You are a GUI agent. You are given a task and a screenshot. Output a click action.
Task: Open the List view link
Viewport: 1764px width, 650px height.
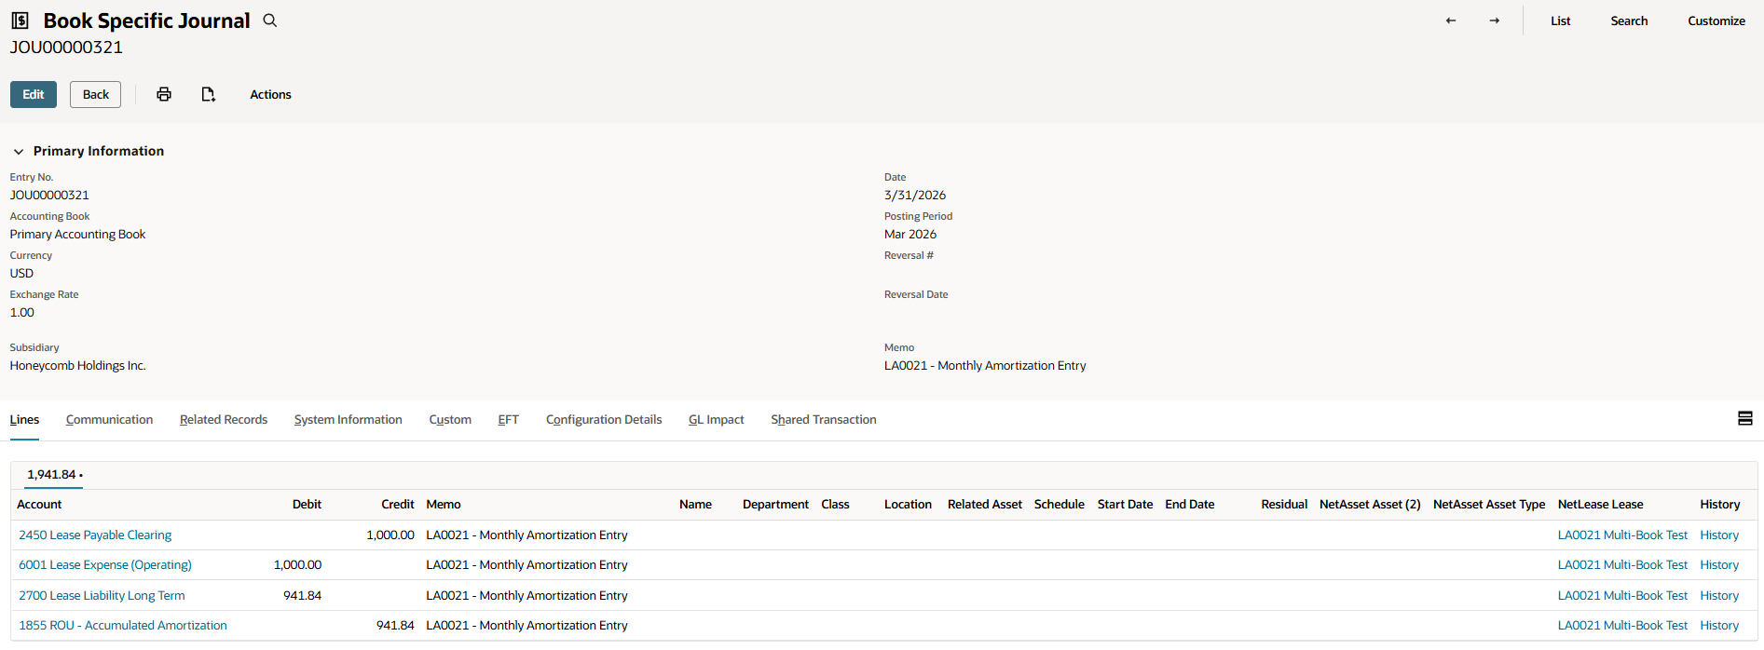coord(1560,20)
